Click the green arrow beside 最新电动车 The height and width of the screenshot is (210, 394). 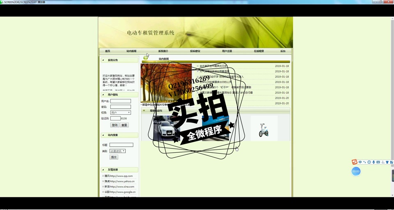[x=144, y=111]
